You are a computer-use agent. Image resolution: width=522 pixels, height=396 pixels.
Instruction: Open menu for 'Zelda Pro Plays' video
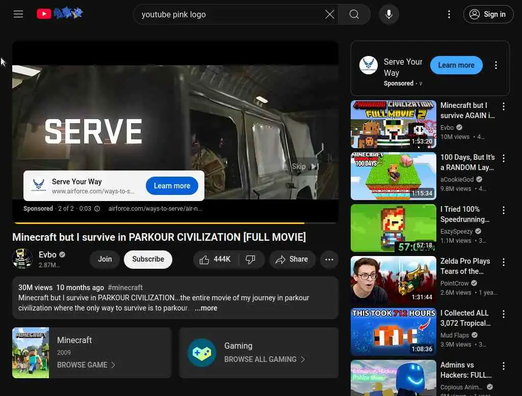pos(503,262)
